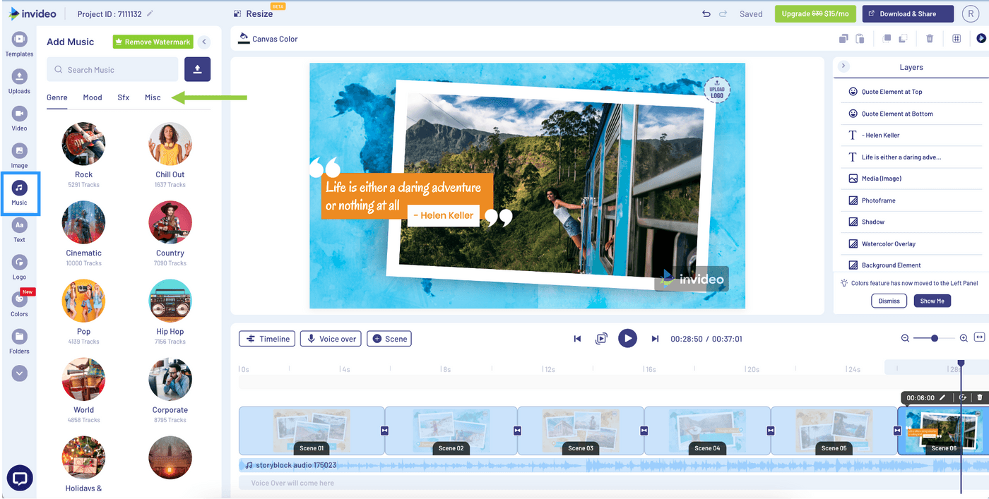Open the layout grid icon above the Layers panel

(x=957, y=38)
